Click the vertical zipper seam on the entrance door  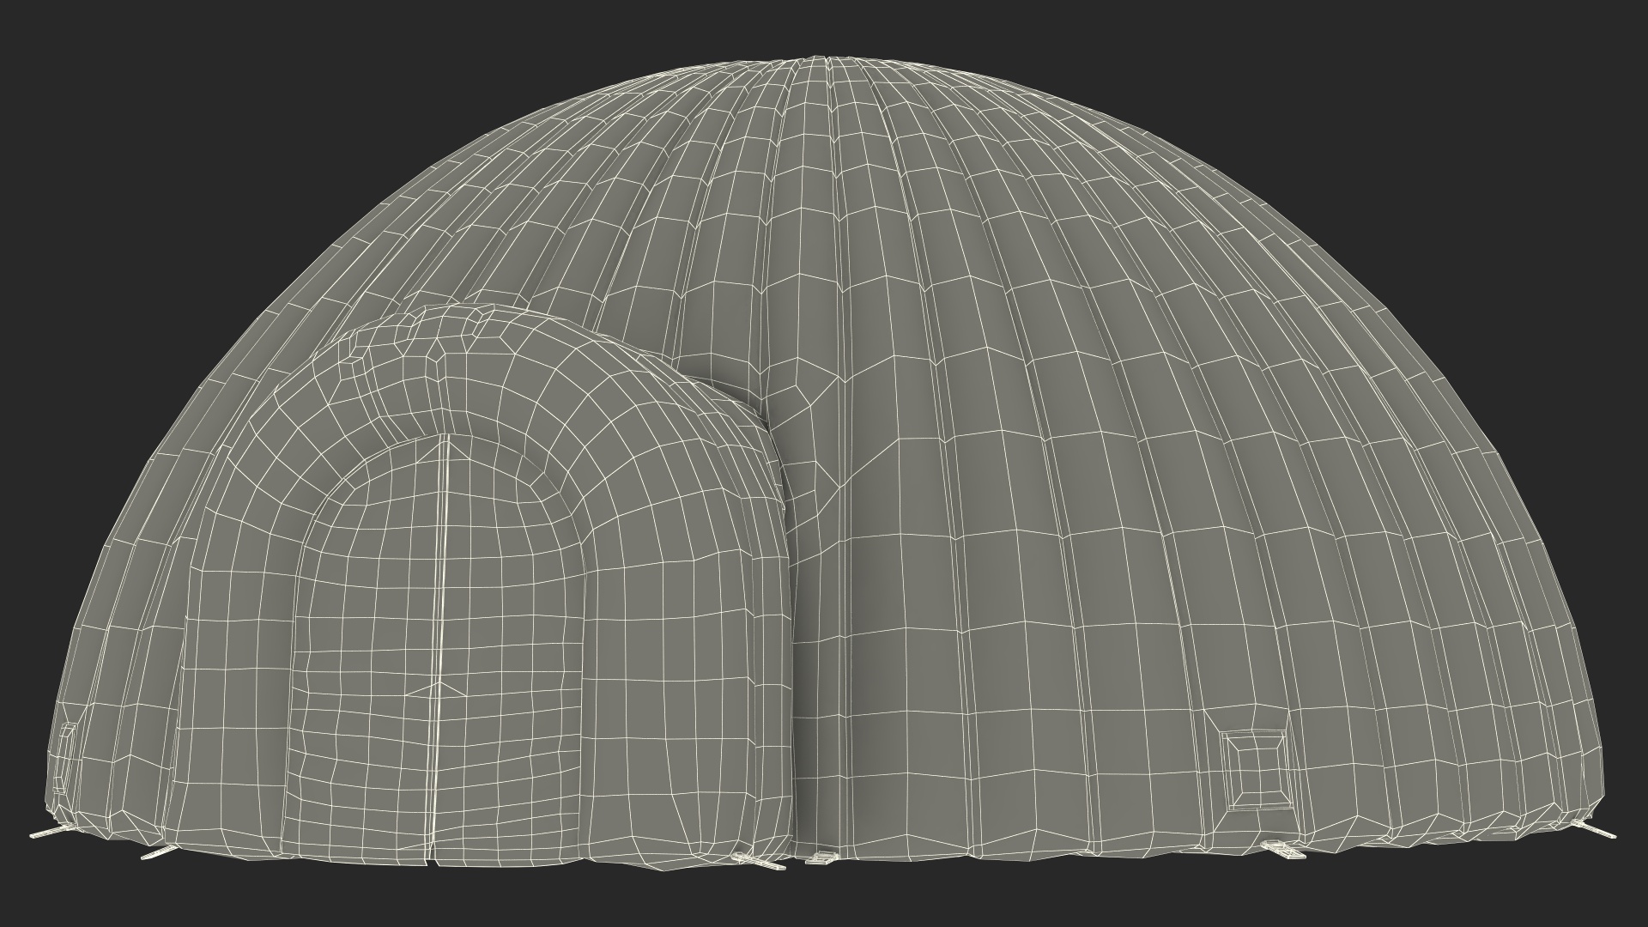[441, 648]
